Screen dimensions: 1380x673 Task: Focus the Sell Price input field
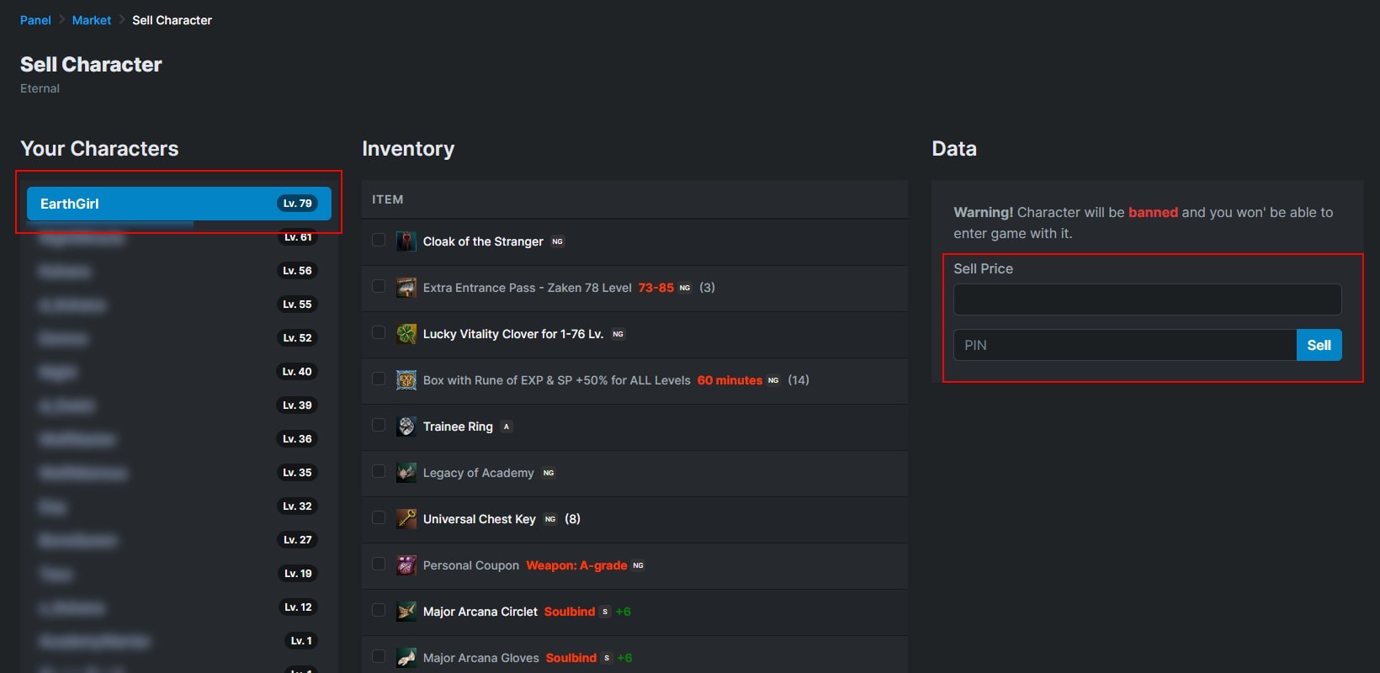pos(1147,299)
